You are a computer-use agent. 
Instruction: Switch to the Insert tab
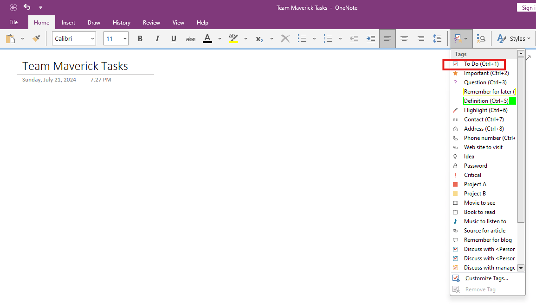[x=68, y=23]
